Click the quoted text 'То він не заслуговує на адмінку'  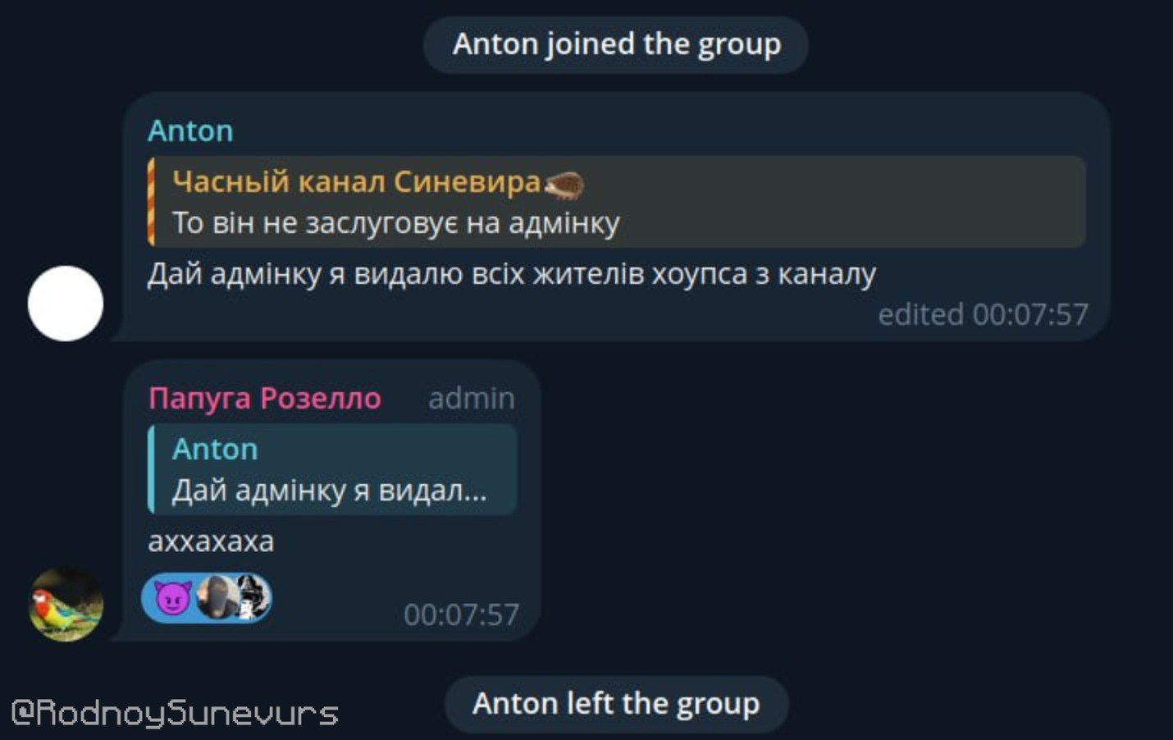(395, 223)
